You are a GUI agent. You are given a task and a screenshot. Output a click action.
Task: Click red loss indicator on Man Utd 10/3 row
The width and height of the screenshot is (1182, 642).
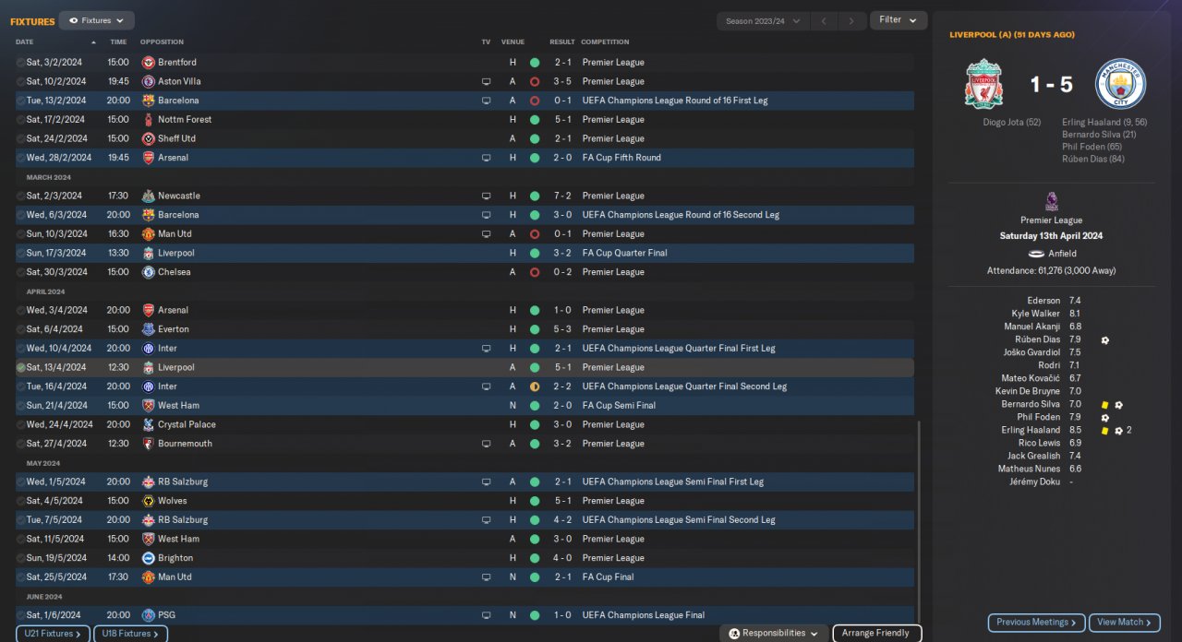(535, 234)
